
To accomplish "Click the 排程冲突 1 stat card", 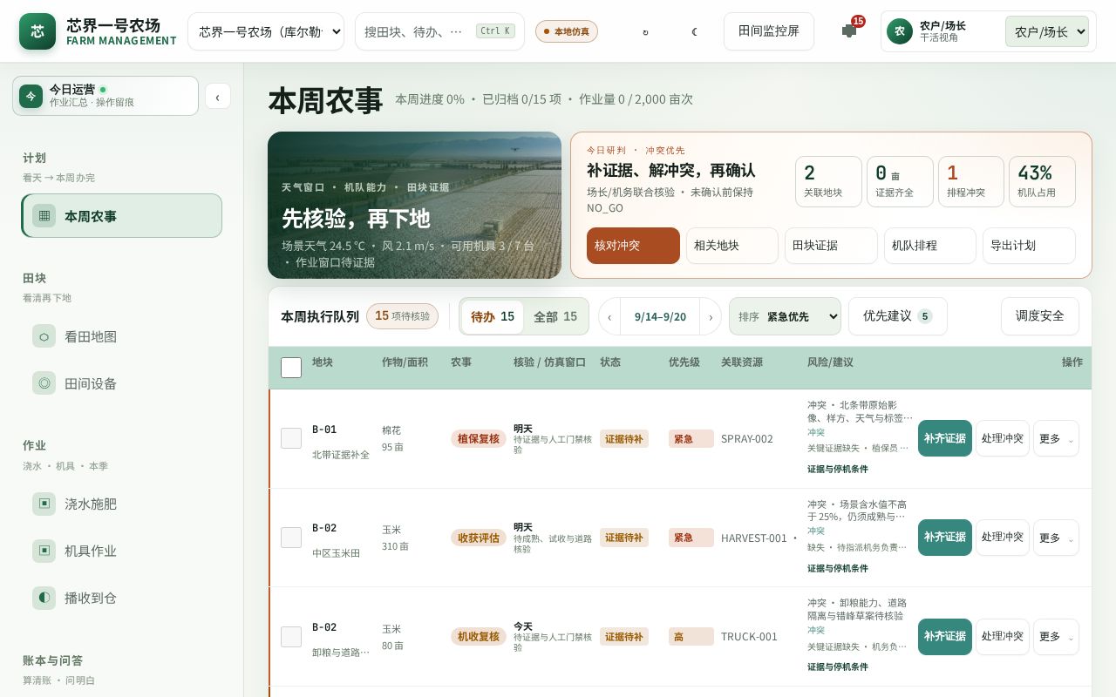I will point(971,181).
